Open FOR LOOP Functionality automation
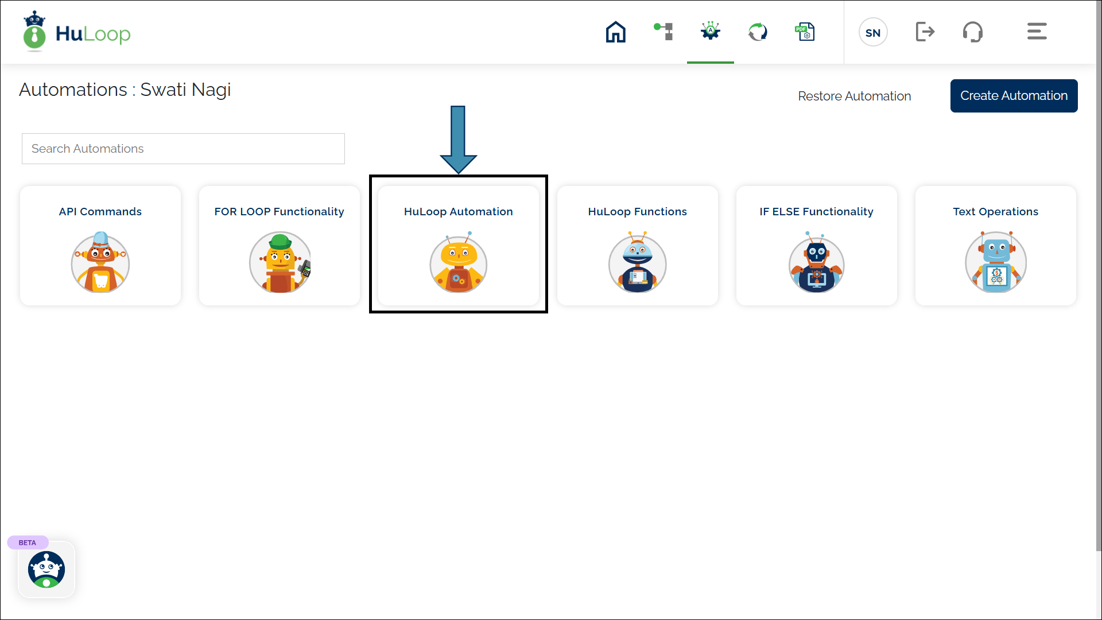The width and height of the screenshot is (1102, 620). click(x=280, y=246)
